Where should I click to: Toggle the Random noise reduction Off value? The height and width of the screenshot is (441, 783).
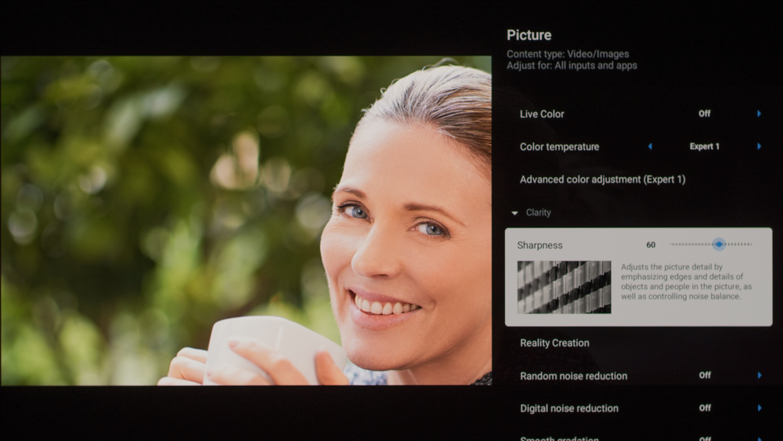tap(705, 375)
